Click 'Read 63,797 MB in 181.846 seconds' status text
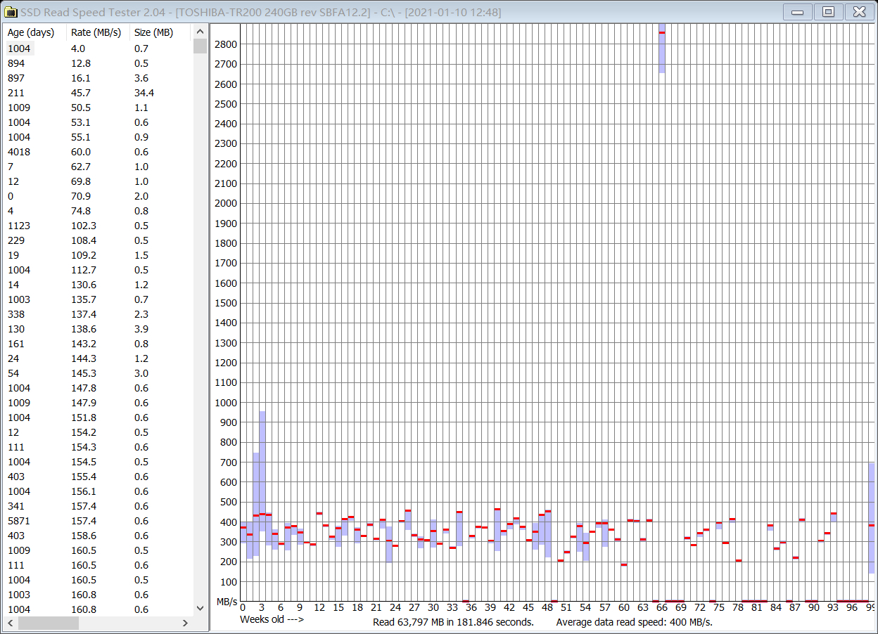The width and height of the screenshot is (878, 634). [x=452, y=622]
